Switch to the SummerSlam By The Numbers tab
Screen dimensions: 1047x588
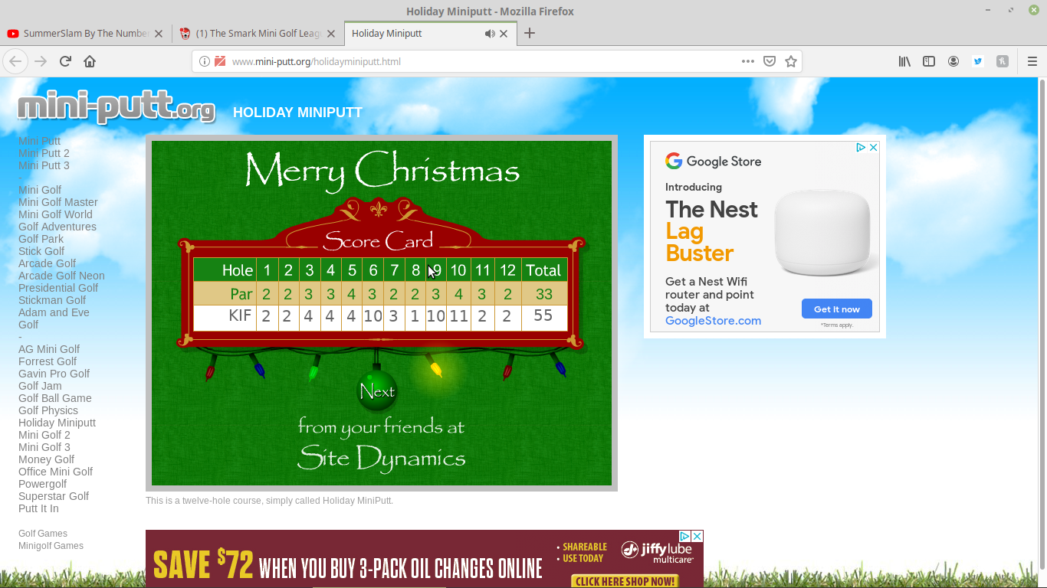point(84,34)
